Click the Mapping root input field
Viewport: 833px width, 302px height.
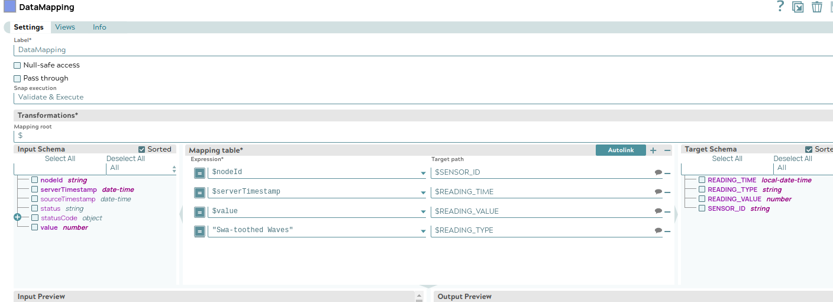414,136
